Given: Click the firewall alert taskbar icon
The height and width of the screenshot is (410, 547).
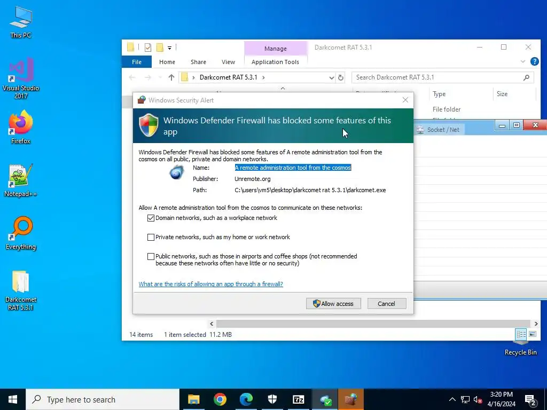Looking at the screenshot, I should 351,399.
